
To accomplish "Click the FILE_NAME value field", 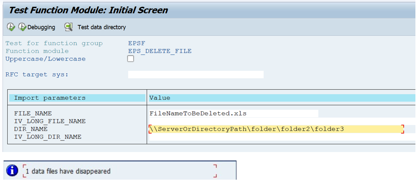I will pos(233,114).
